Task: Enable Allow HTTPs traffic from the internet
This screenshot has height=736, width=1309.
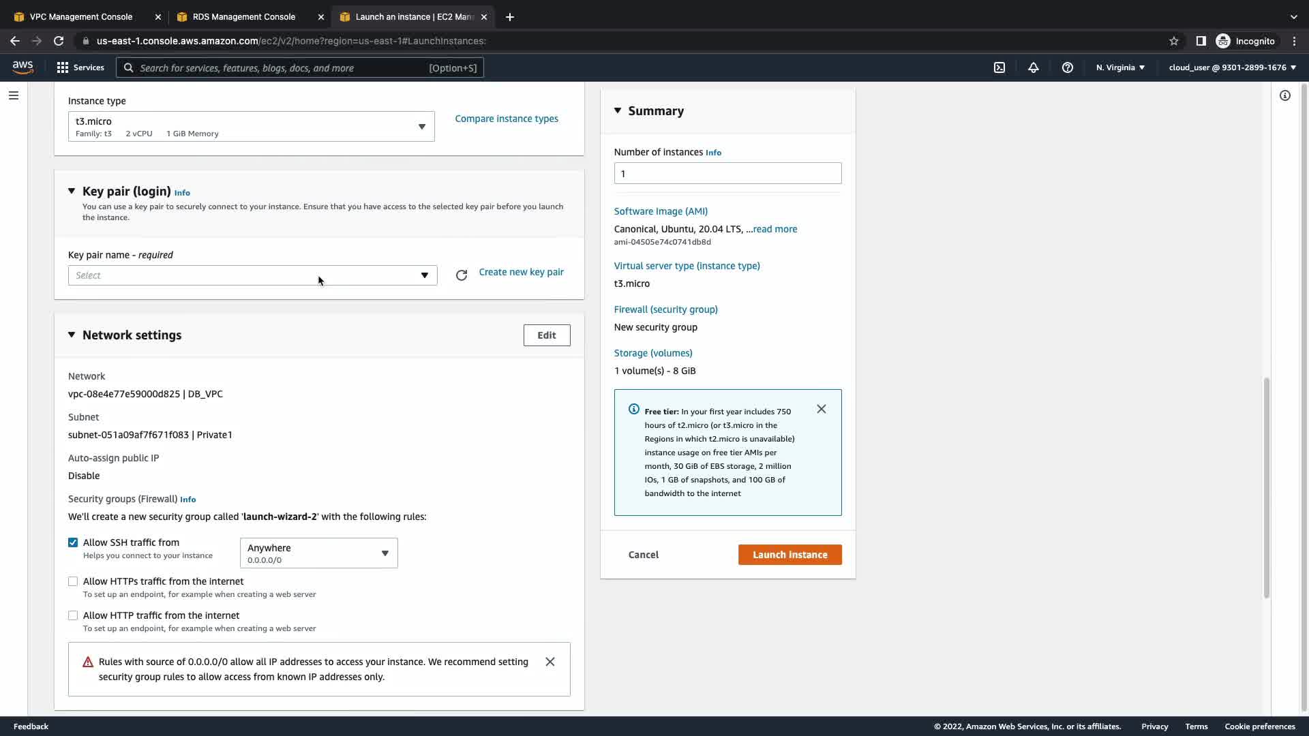Action: (x=73, y=581)
